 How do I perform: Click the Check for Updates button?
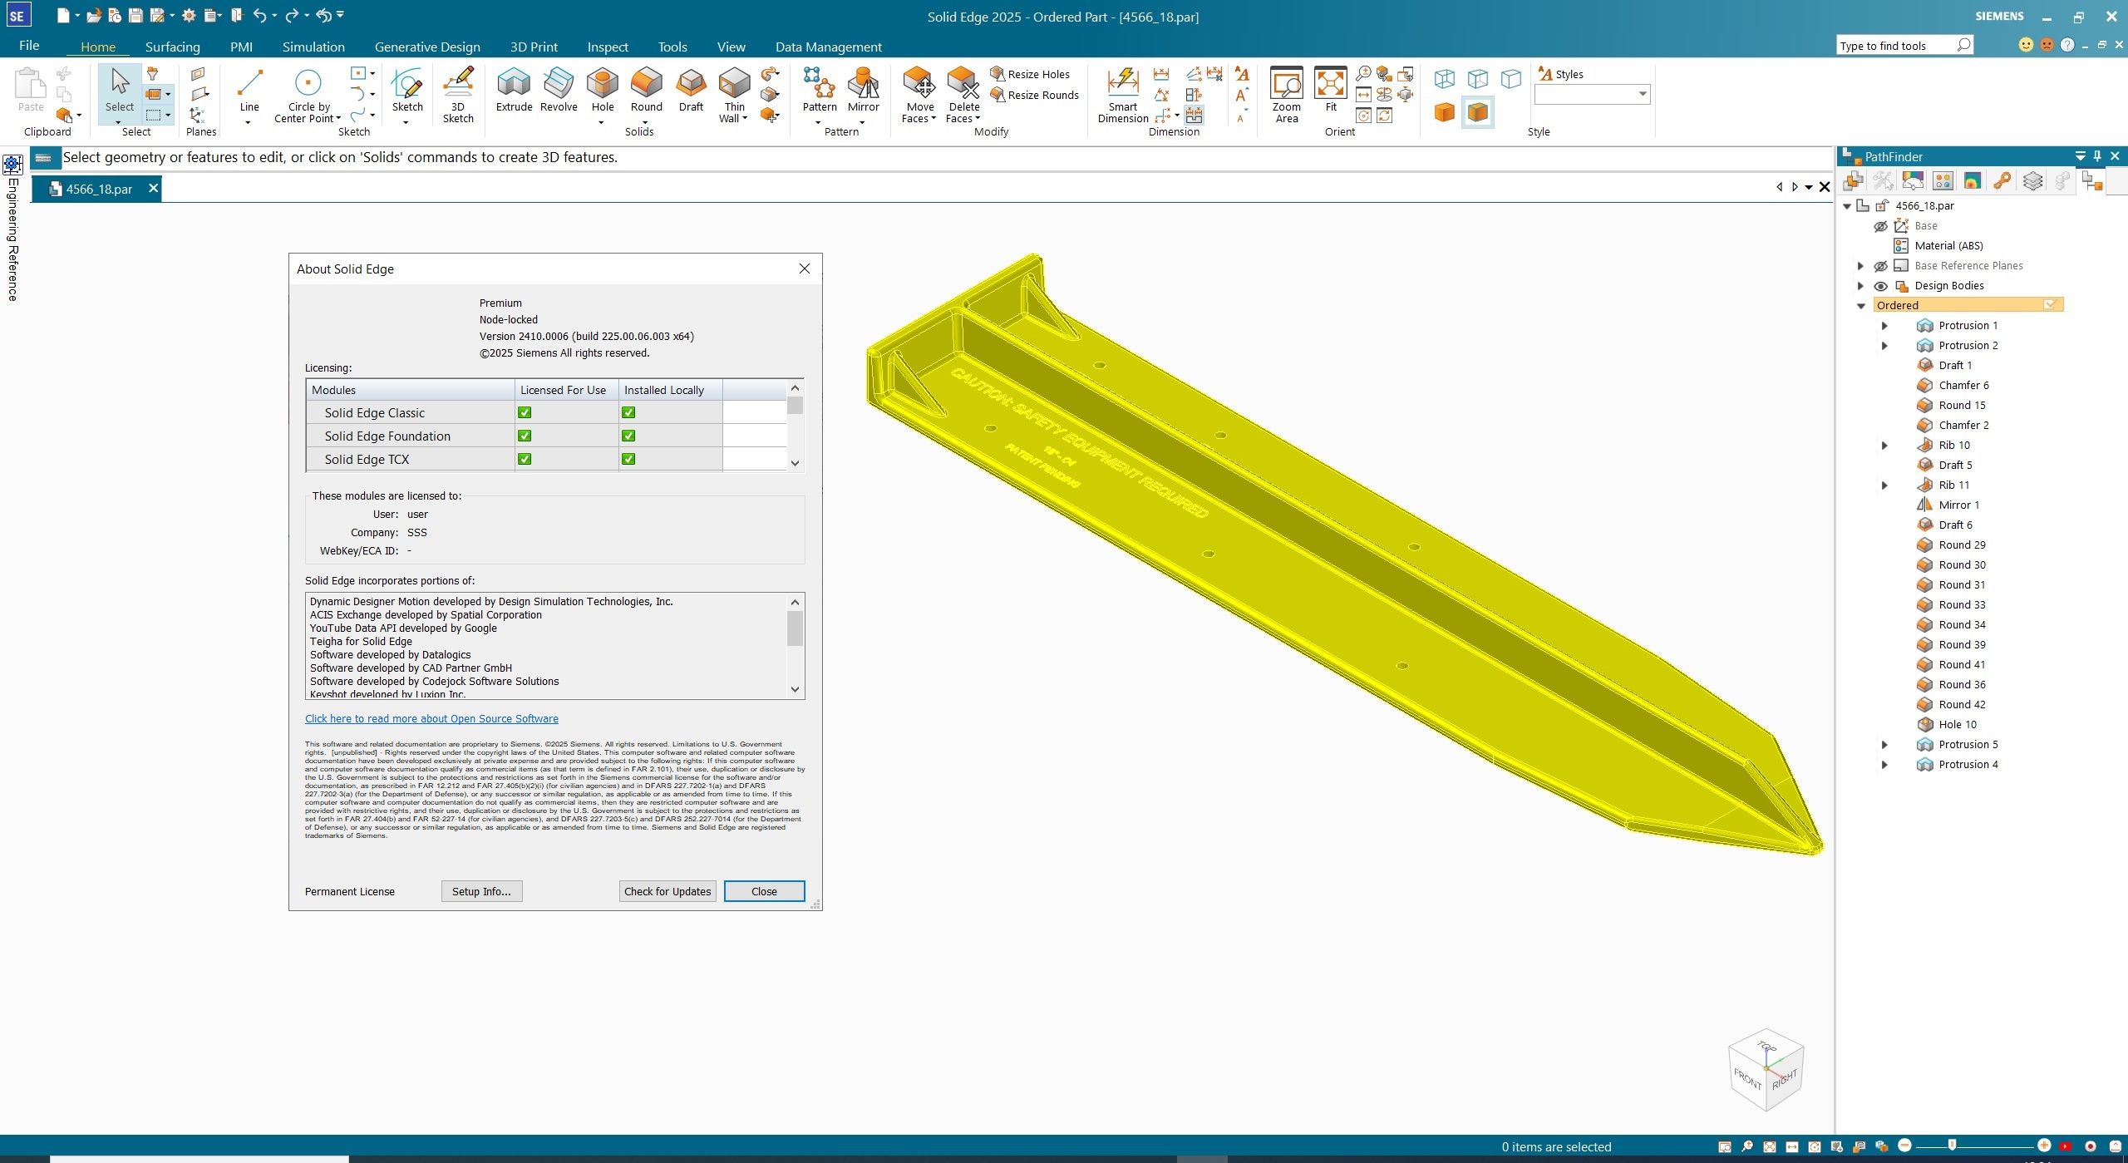667,890
